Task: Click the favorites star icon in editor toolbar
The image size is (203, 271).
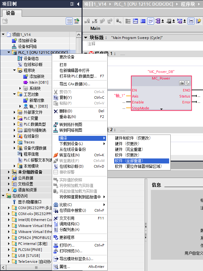Action: (x=199, y=21)
